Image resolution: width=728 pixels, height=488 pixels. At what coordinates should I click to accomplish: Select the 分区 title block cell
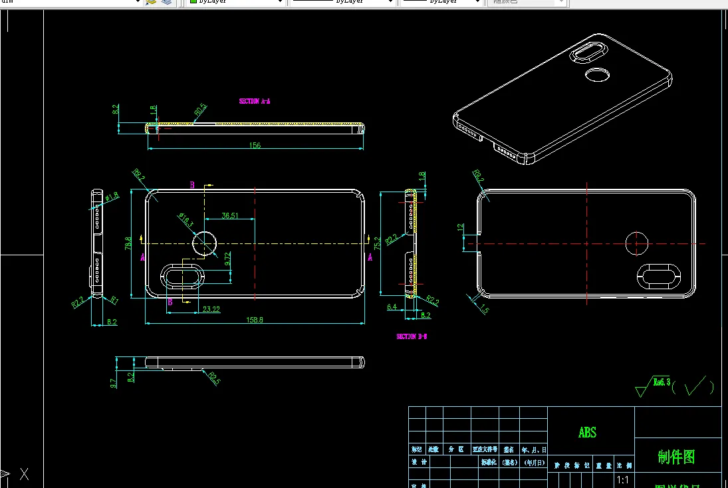click(x=456, y=449)
